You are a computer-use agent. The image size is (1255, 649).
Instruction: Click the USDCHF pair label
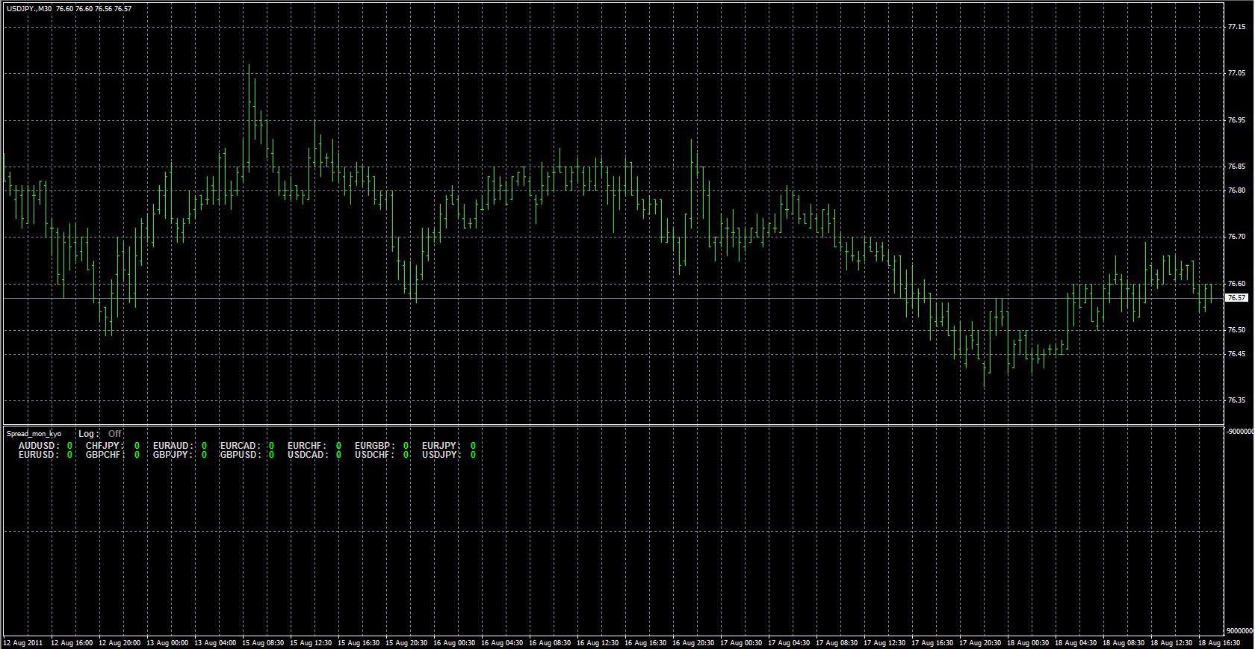[374, 454]
